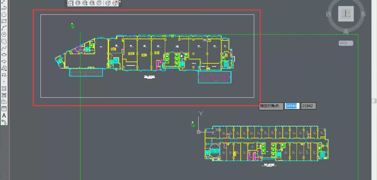Click the sphere icon with green plus
Viewport: 377px width, 180px height.
tap(85, 3)
